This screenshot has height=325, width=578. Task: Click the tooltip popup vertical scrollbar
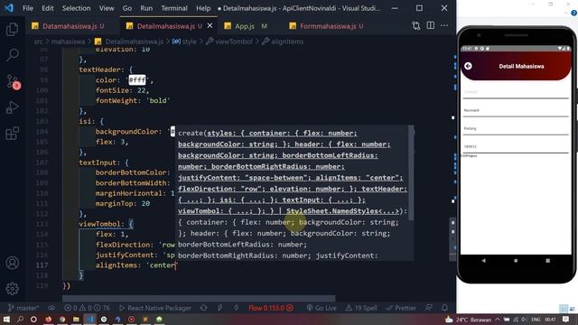pyautogui.click(x=411, y=173)
